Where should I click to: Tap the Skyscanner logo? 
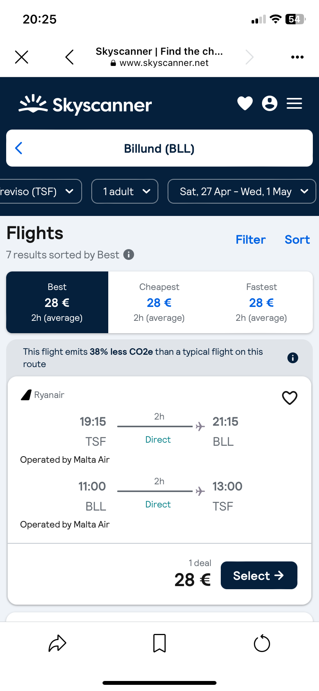point(86,104)
